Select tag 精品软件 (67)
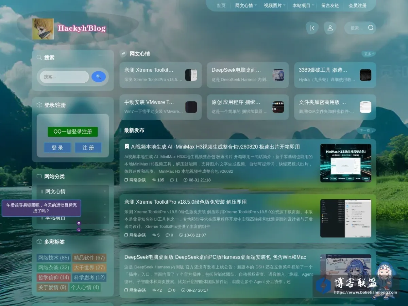Screen dimensions: 408x306 pos(89,258)
